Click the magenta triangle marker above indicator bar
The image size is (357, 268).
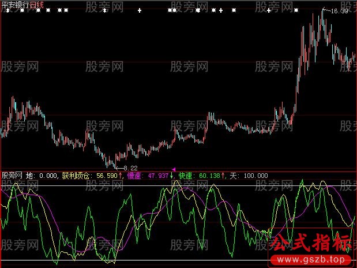point(174,169)
